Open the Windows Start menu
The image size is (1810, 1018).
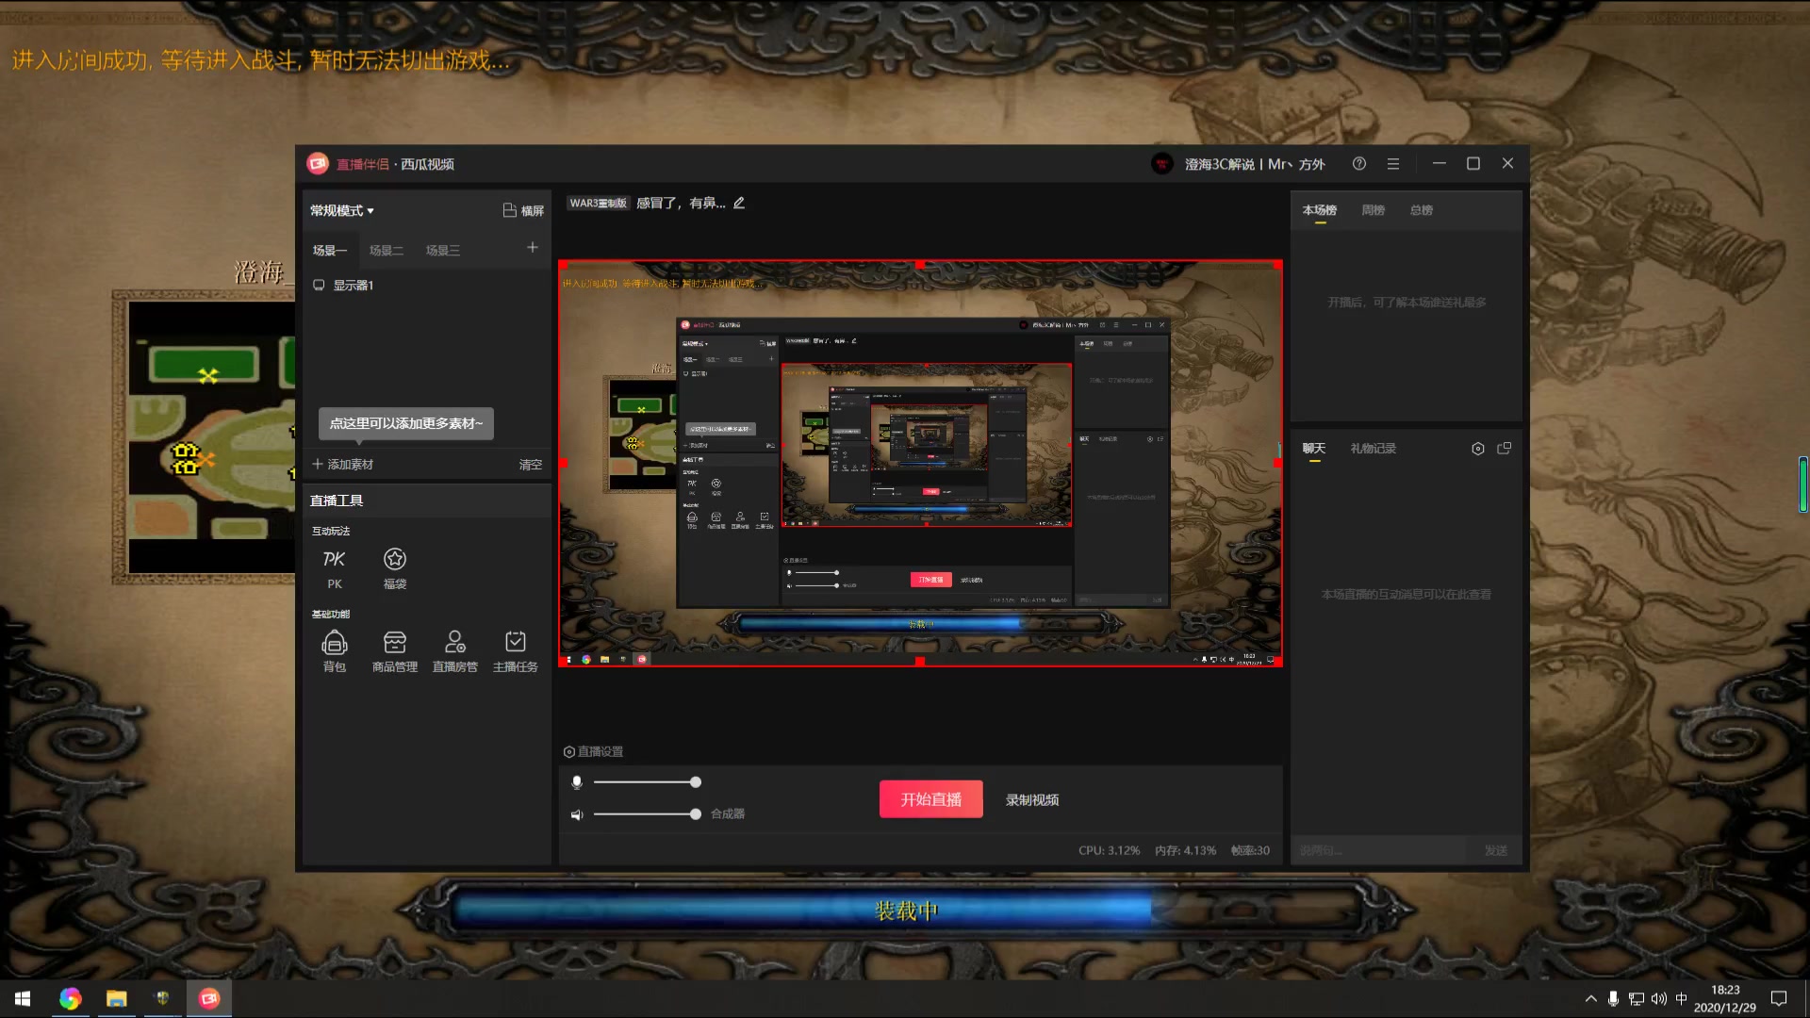[23, 998]
